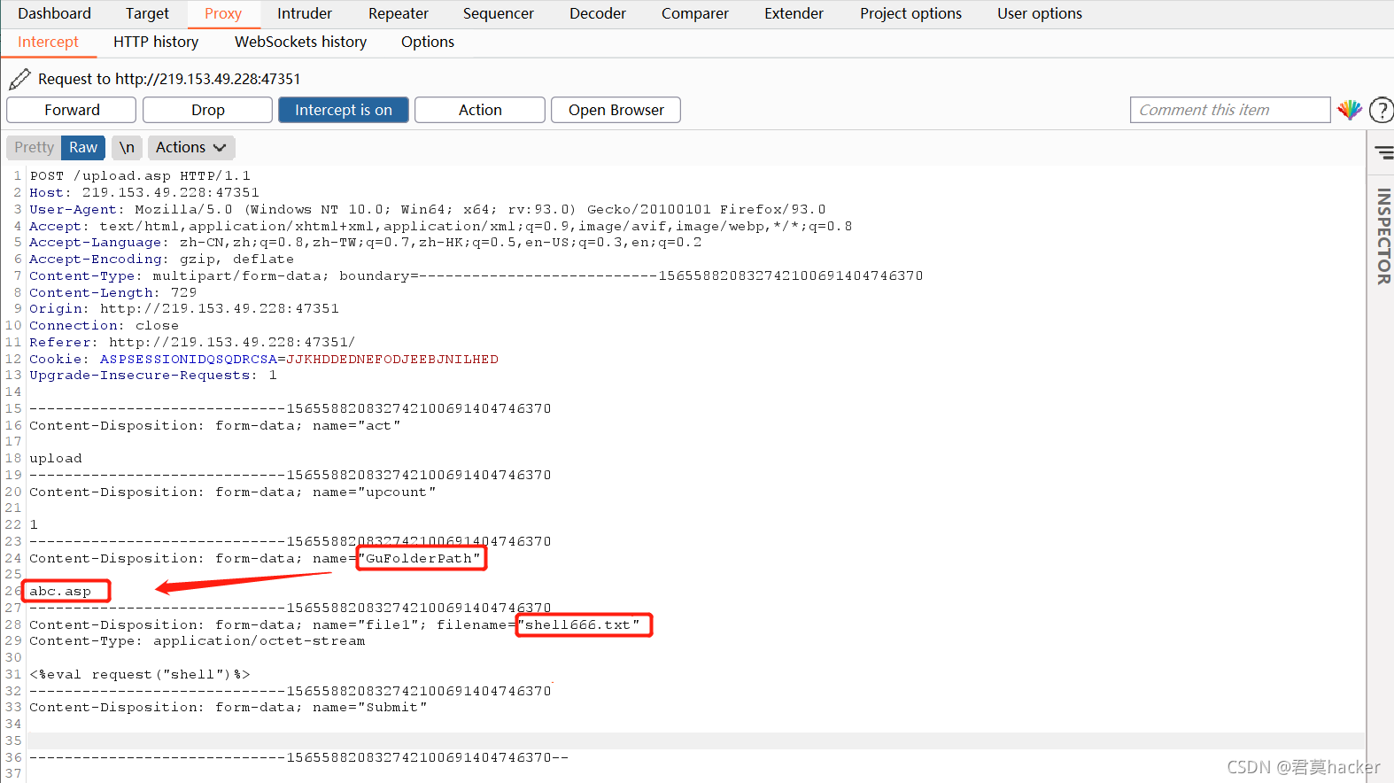1394x783 pixels.
Task: Click the POST /upload.asp request line
Action: [140, 176]
